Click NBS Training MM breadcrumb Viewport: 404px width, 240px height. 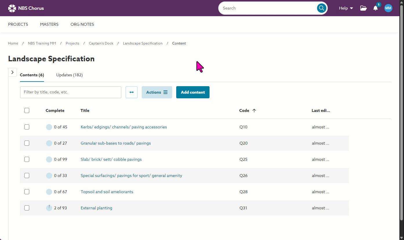[x=42, y=43]
